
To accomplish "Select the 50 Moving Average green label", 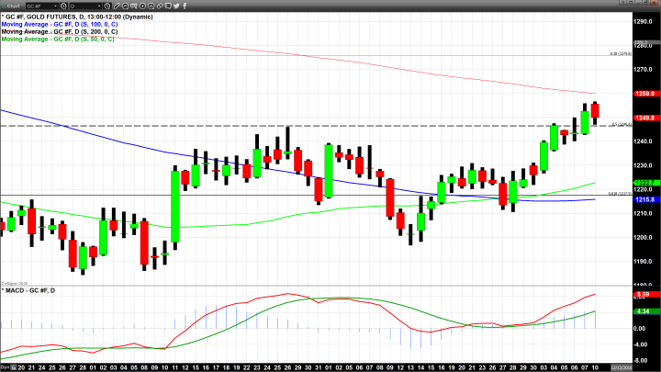I will point(58,39).
